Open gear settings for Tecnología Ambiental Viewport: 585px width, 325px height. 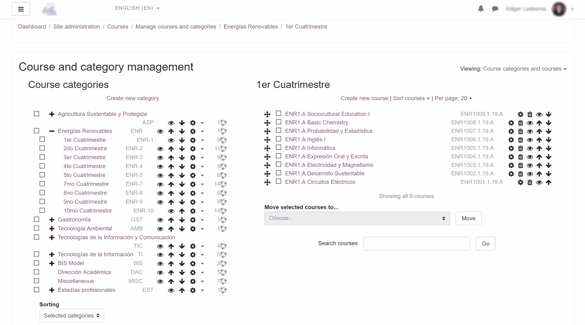[193, 229]
